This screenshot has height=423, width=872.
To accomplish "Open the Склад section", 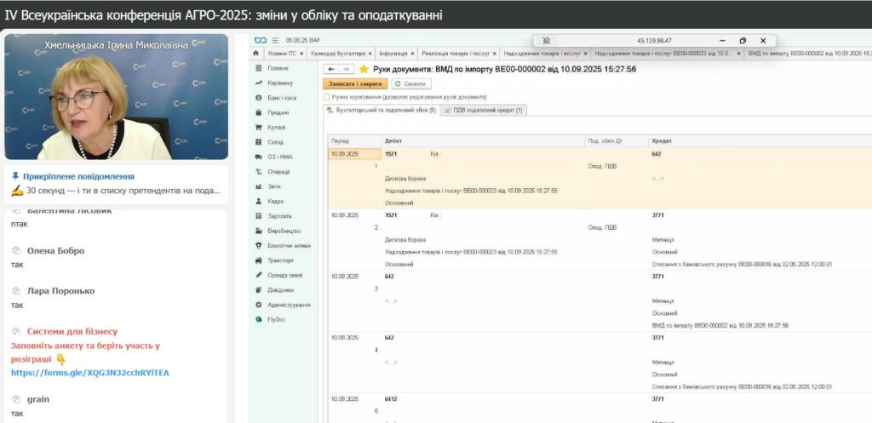I will 275,142.
